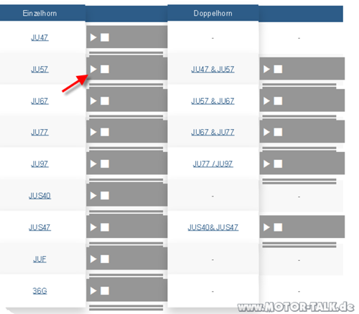The image size is (359, 314).
Task: Stop the JUS40 horn playback
Action: tap(105, 196)
